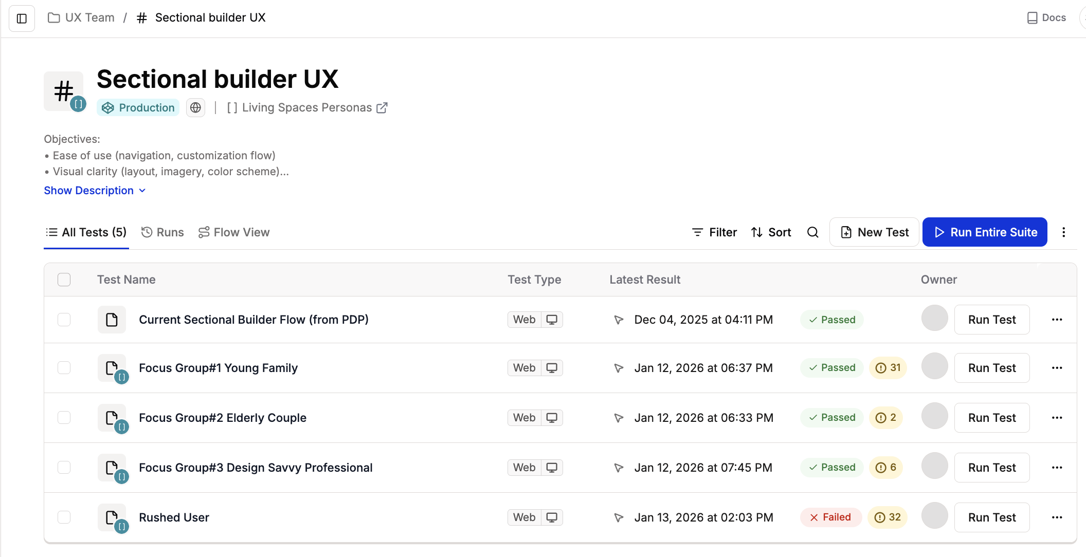
Task: Click the warning badge showing 31
Action: click(888, 368)
